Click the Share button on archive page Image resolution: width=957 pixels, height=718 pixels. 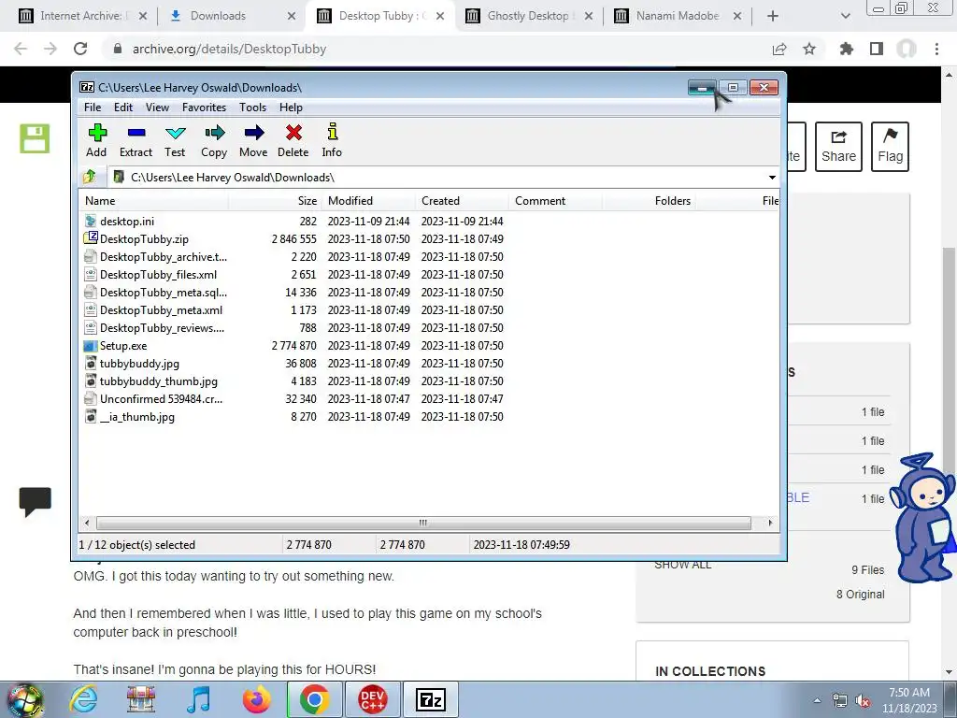[838, 147]
